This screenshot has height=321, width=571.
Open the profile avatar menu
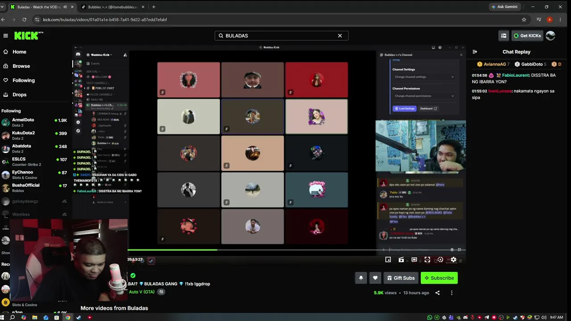550,36
